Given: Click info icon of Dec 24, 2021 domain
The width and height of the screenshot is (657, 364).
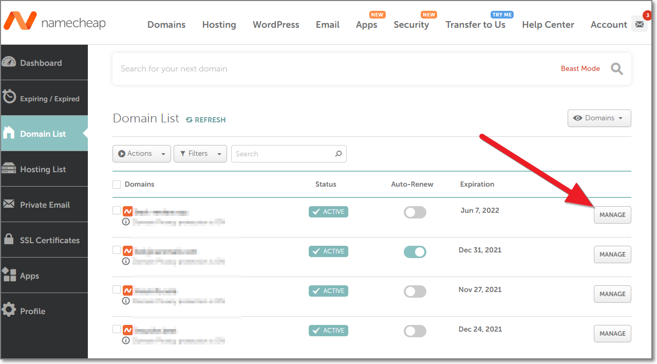Looking at the screenshot, I should [x=126, y=340].
